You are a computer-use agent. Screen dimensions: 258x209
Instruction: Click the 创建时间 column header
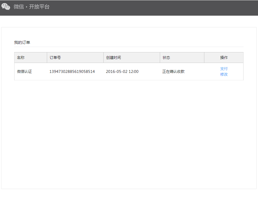(x=132, y=58)
